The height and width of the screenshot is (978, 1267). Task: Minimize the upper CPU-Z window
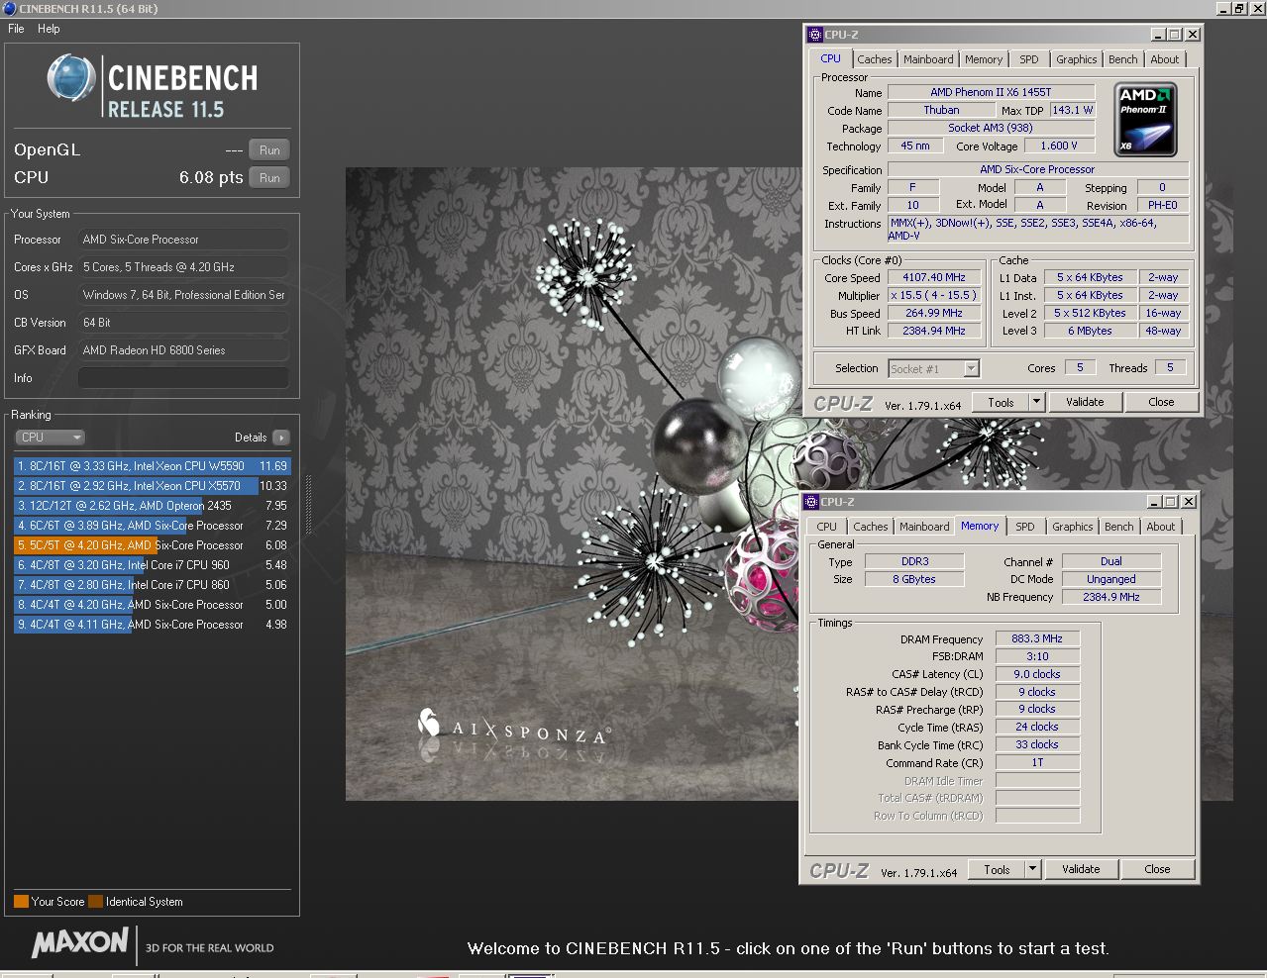[1158, 35]
